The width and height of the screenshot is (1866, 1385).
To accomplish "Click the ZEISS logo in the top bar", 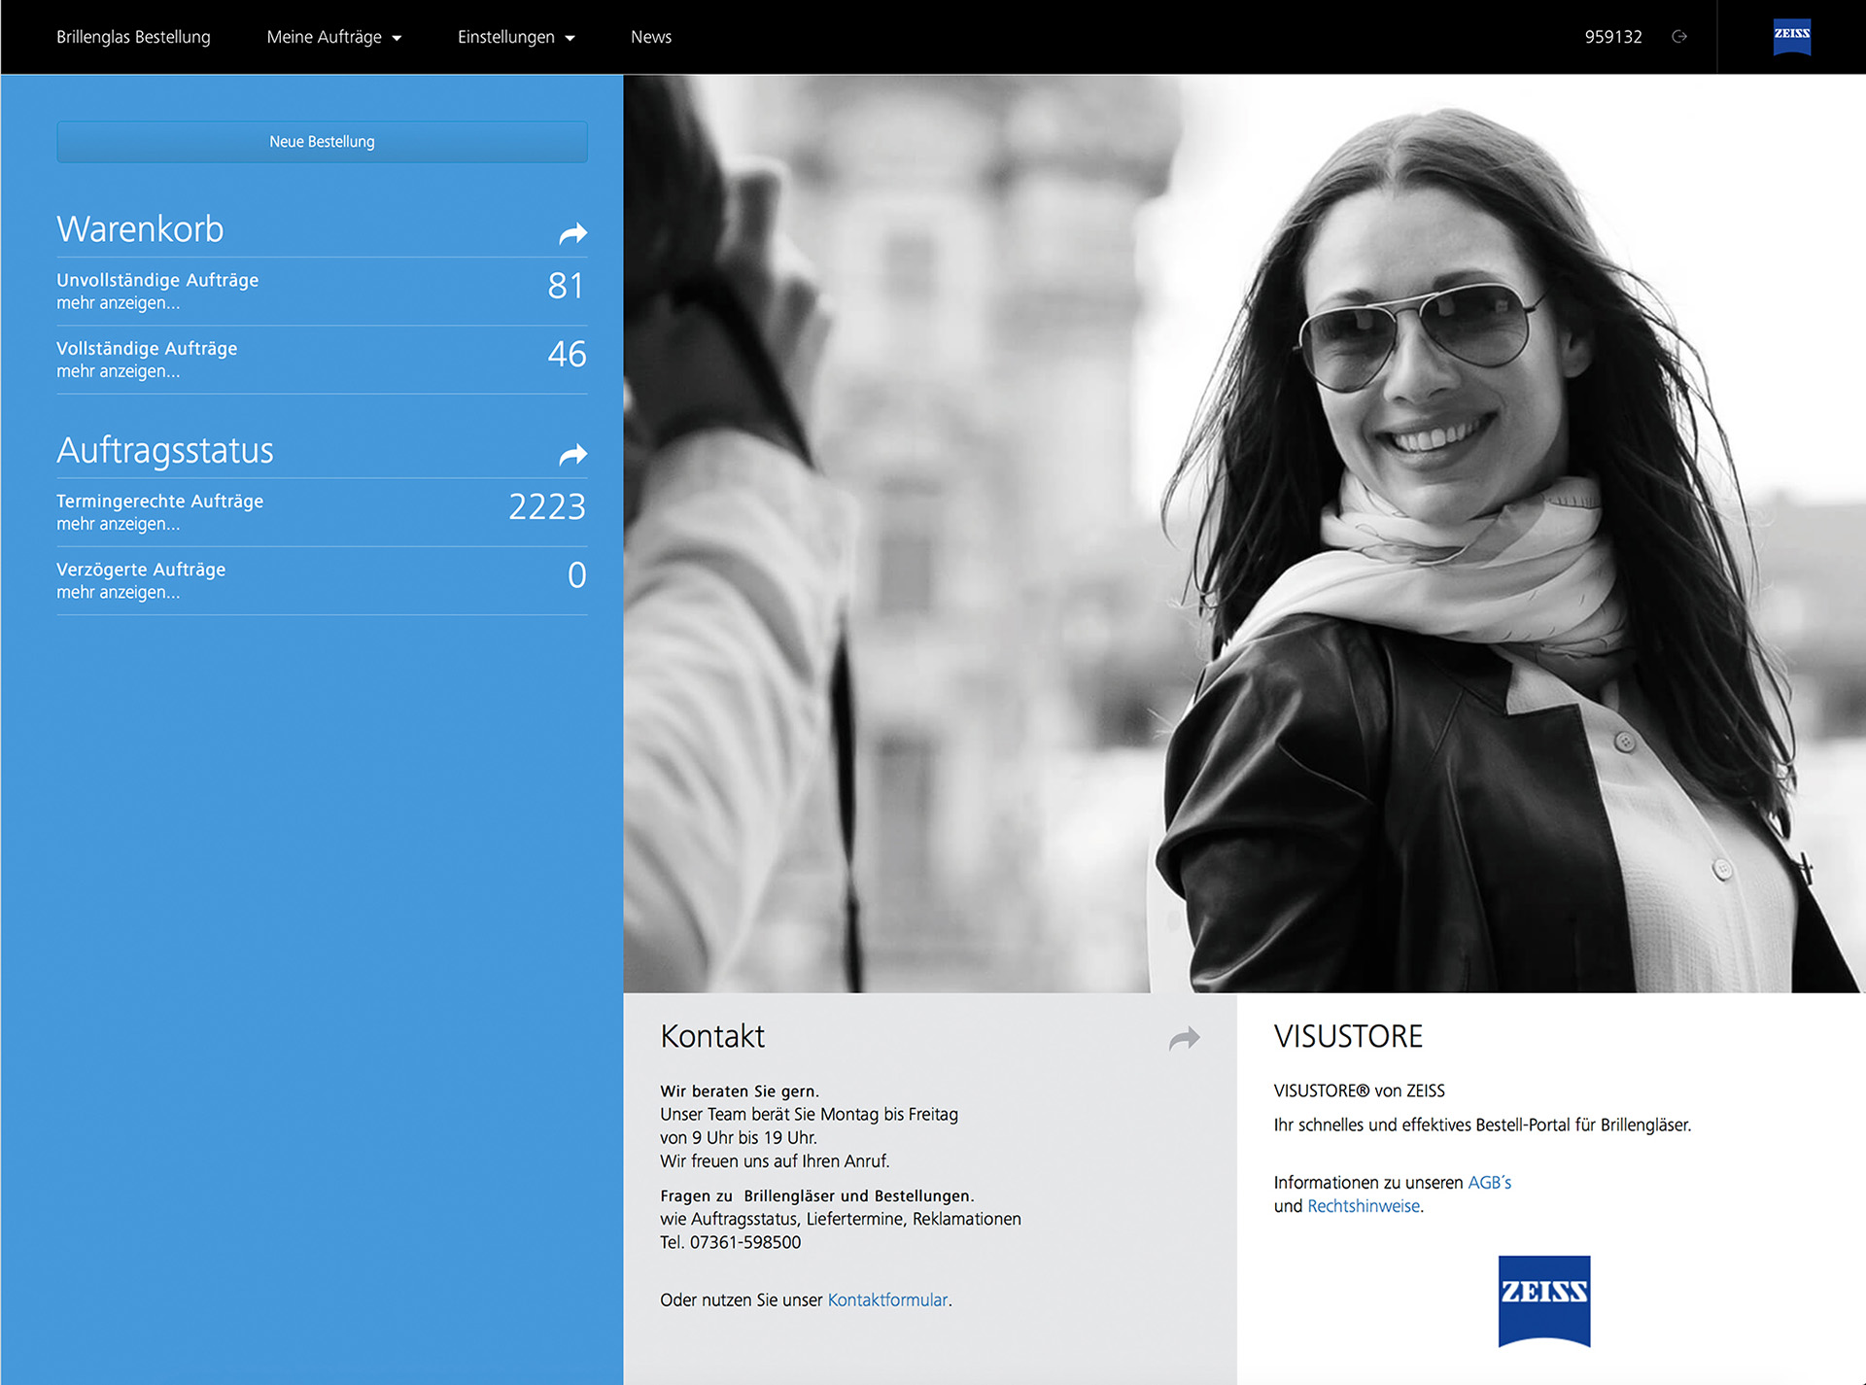I will [x=1791, y=37].
